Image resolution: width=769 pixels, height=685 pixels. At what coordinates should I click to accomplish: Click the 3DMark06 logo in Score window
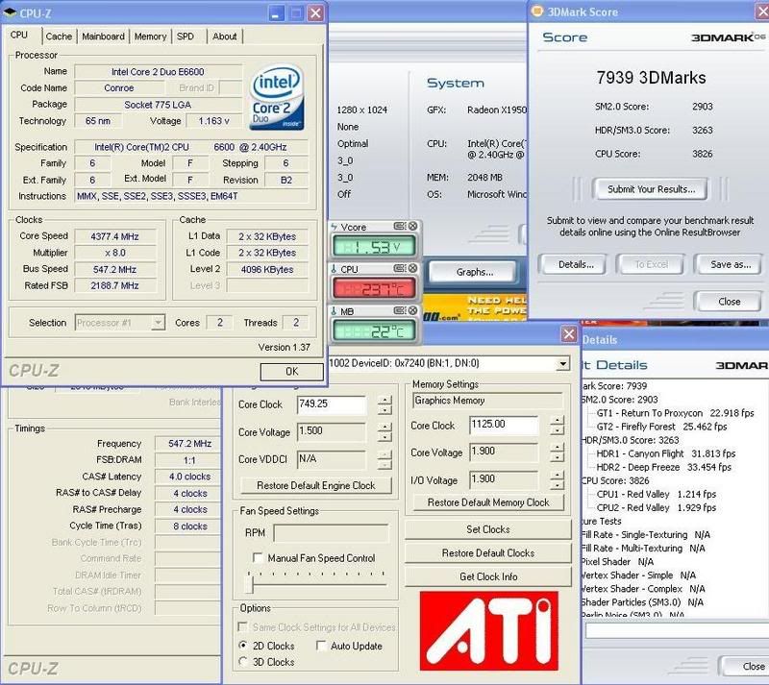click(x=729, y=37)
